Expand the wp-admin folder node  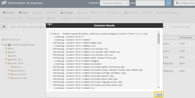[9, 70]
